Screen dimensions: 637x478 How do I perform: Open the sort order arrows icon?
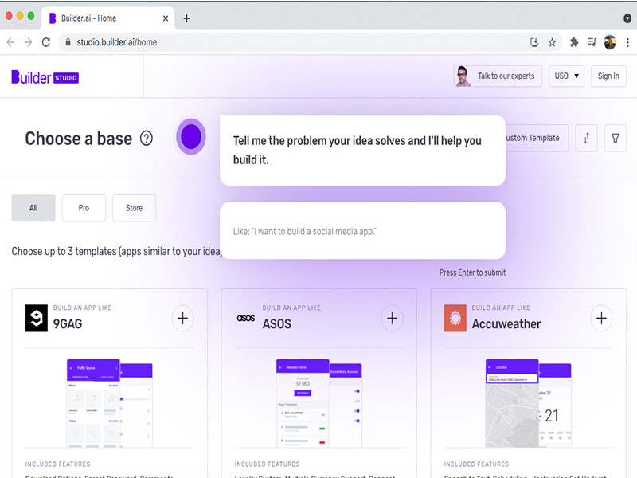pos(586,138)
